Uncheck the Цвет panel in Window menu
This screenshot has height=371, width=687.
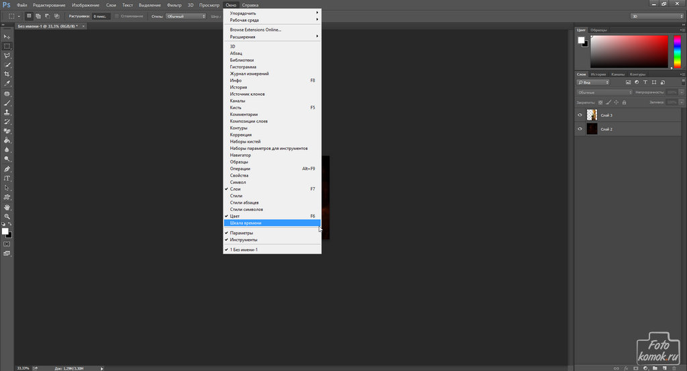[x=235, y=216]
